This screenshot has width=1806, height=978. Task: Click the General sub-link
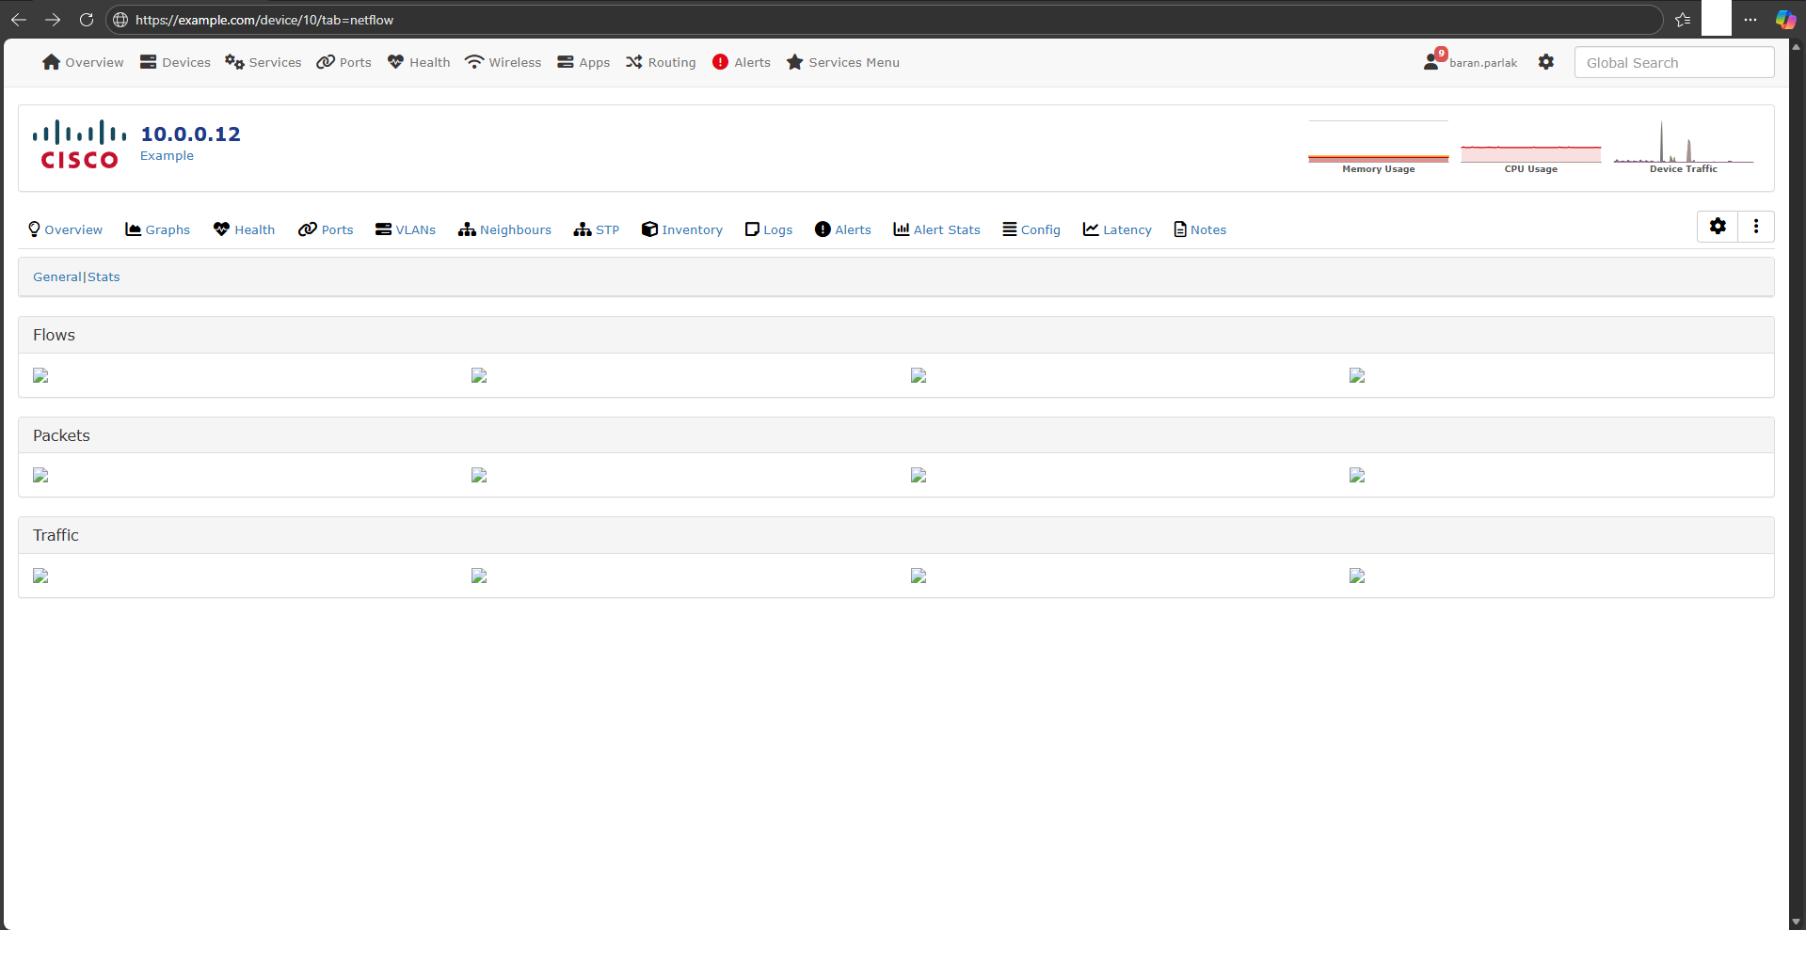click(57, 276)
